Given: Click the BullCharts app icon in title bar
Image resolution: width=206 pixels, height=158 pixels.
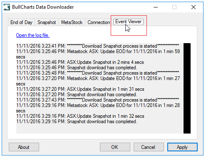Looking at the screenshot, I should [7, 7].
